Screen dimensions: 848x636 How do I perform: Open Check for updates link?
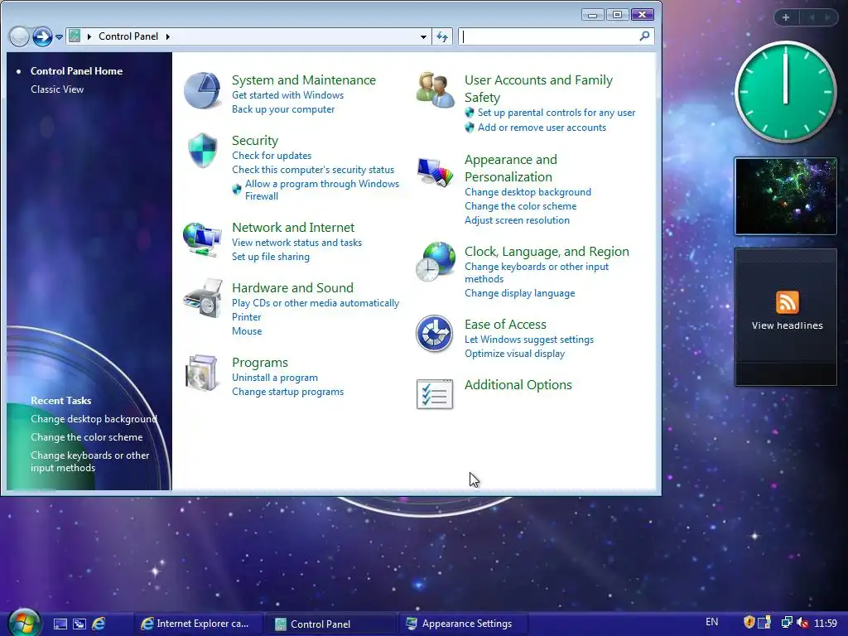[272, 156]
